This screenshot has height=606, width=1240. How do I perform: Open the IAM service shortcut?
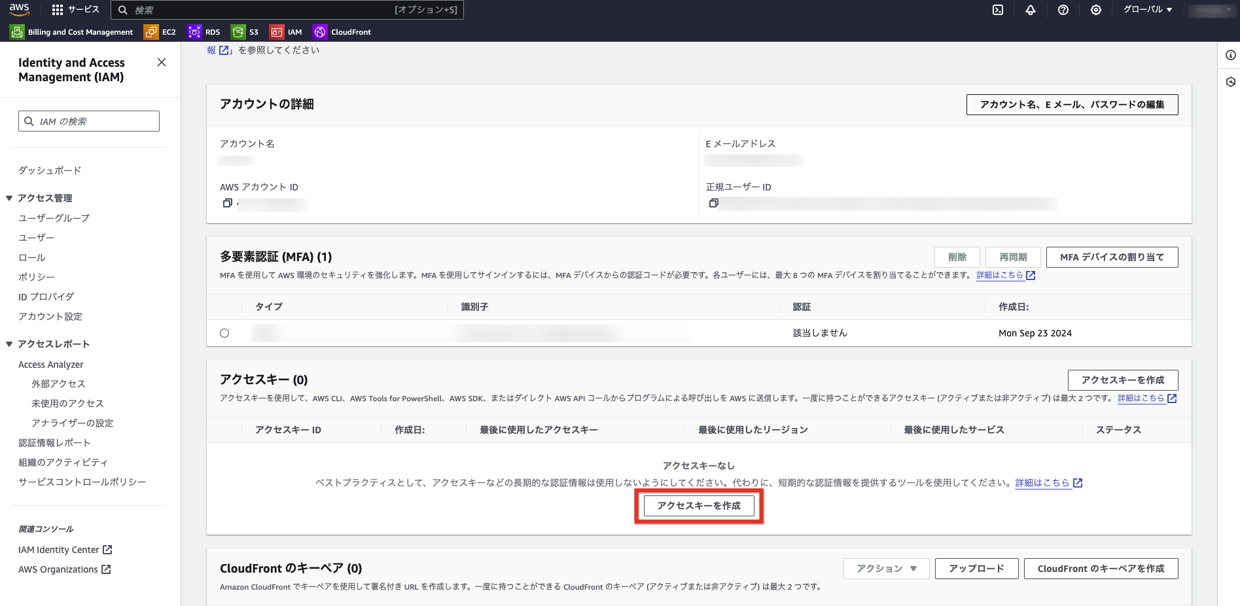[x=287, y=32]
